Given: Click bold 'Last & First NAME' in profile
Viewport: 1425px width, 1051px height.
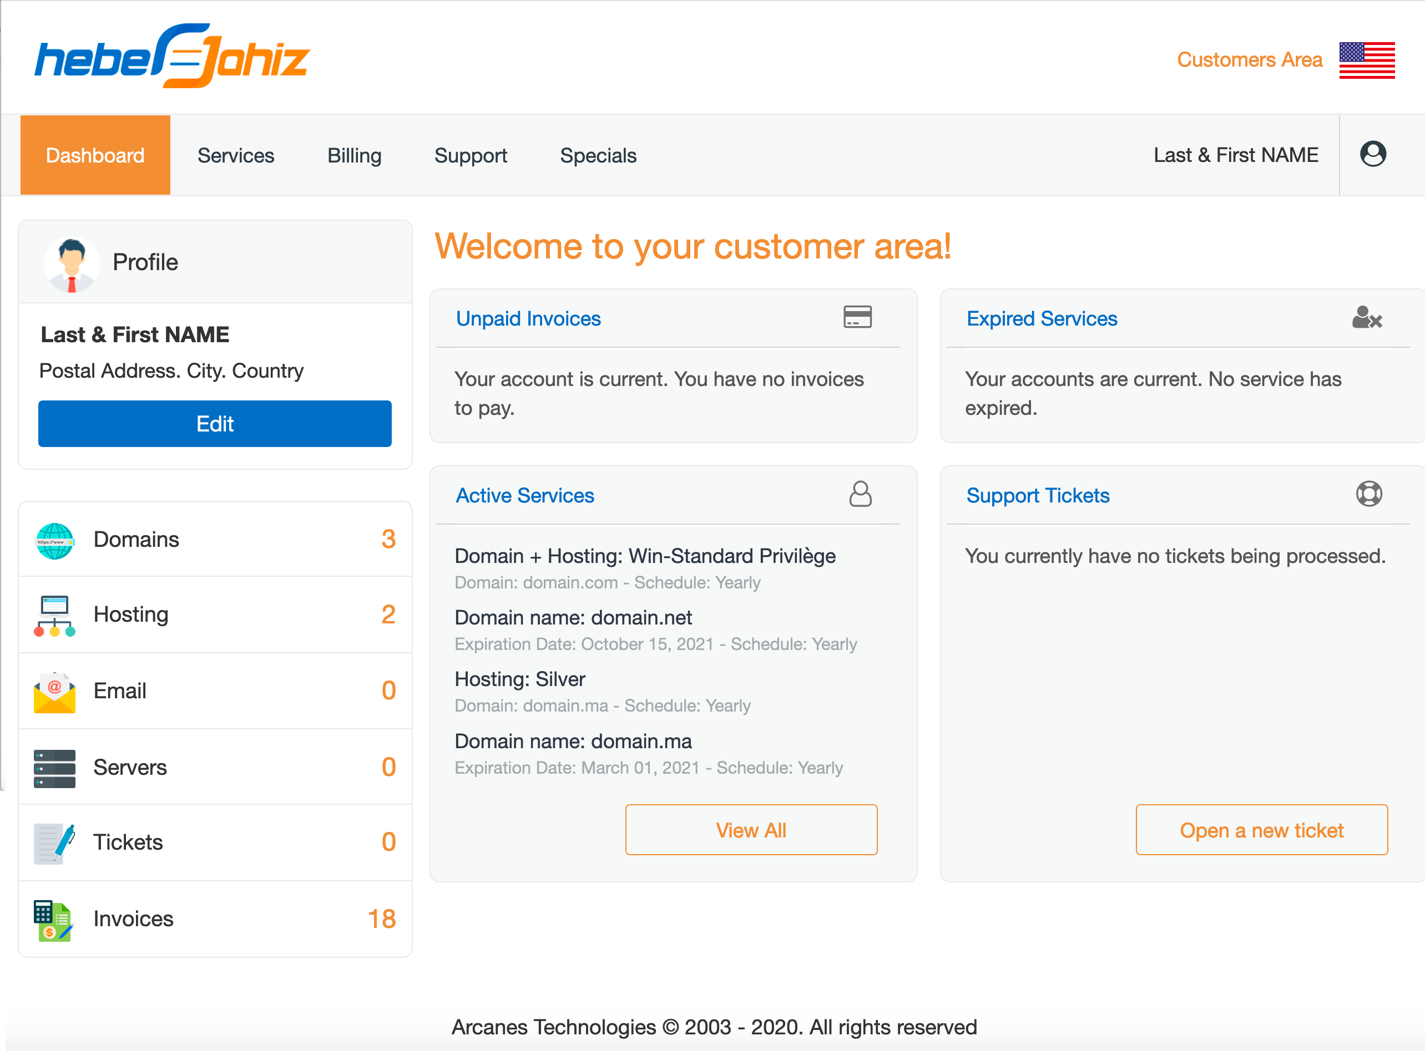Looking at the screenshot, I should [x=135, y=334].
